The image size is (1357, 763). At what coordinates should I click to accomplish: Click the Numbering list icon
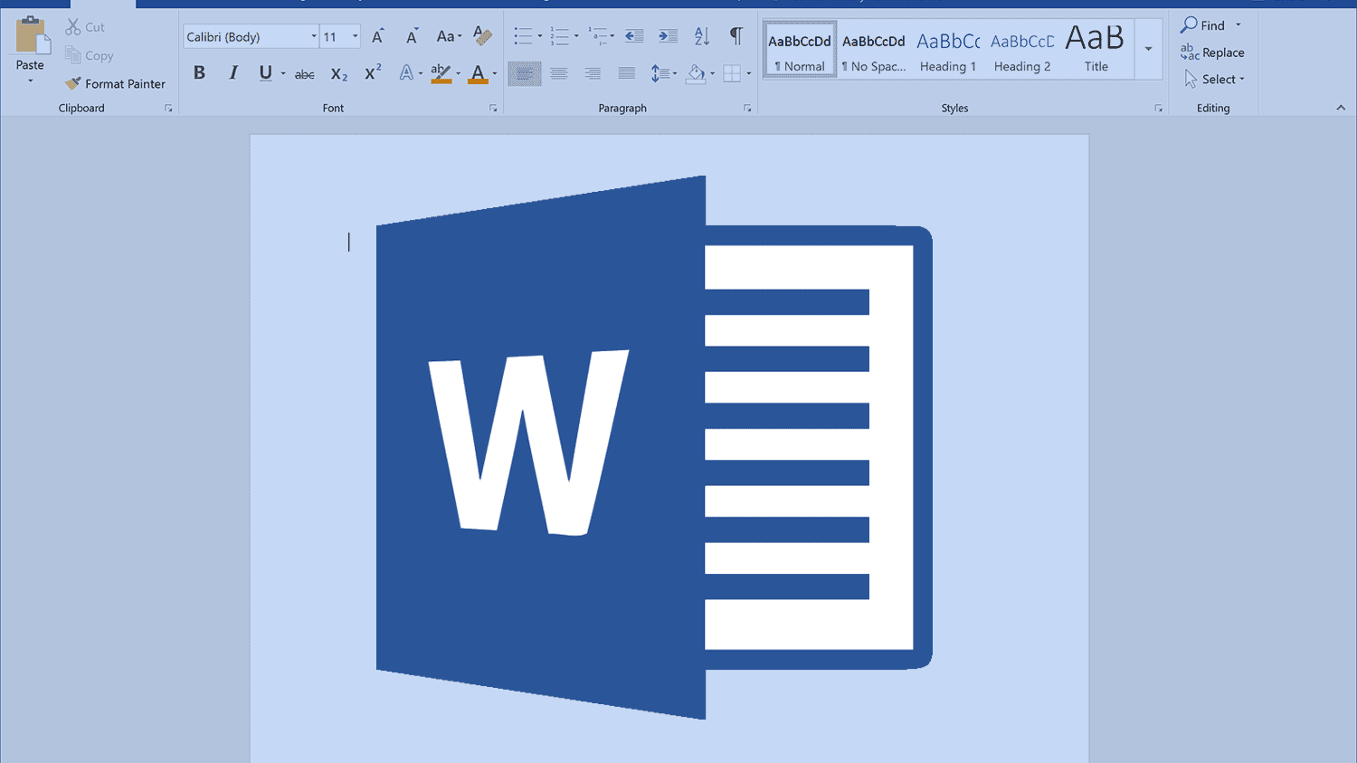pyautogui.click(x=560, y=36)
